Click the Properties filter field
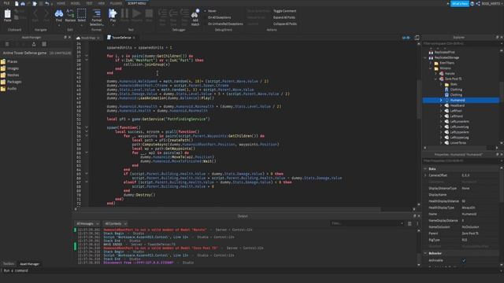The height and width of the screenshot is (283, 504). pos(460,160)
